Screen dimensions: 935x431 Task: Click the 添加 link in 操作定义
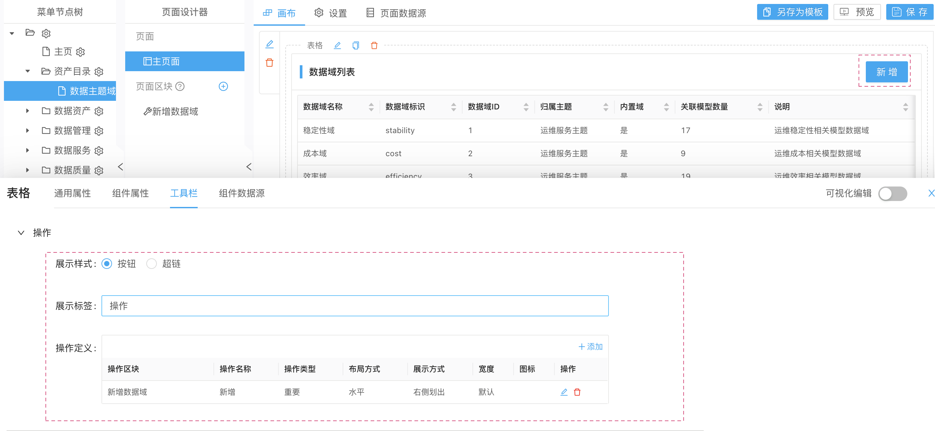[x=590, y=346]
